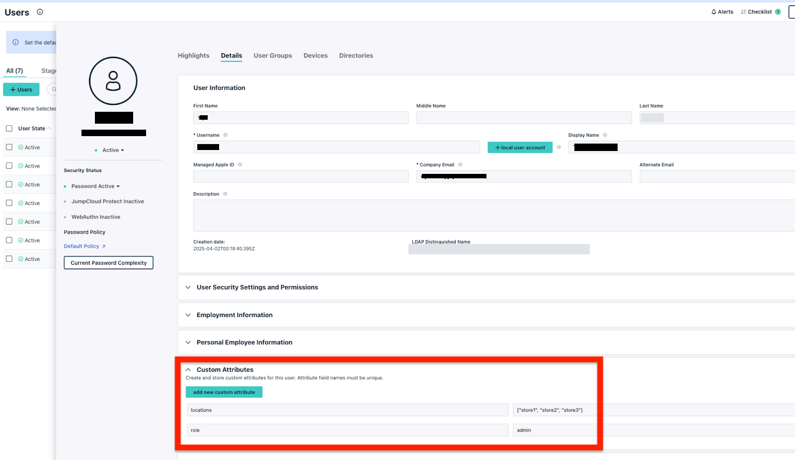Collapse the Custom Attributes section
Screen dimensions: 795x460
(x=188, y=370)
